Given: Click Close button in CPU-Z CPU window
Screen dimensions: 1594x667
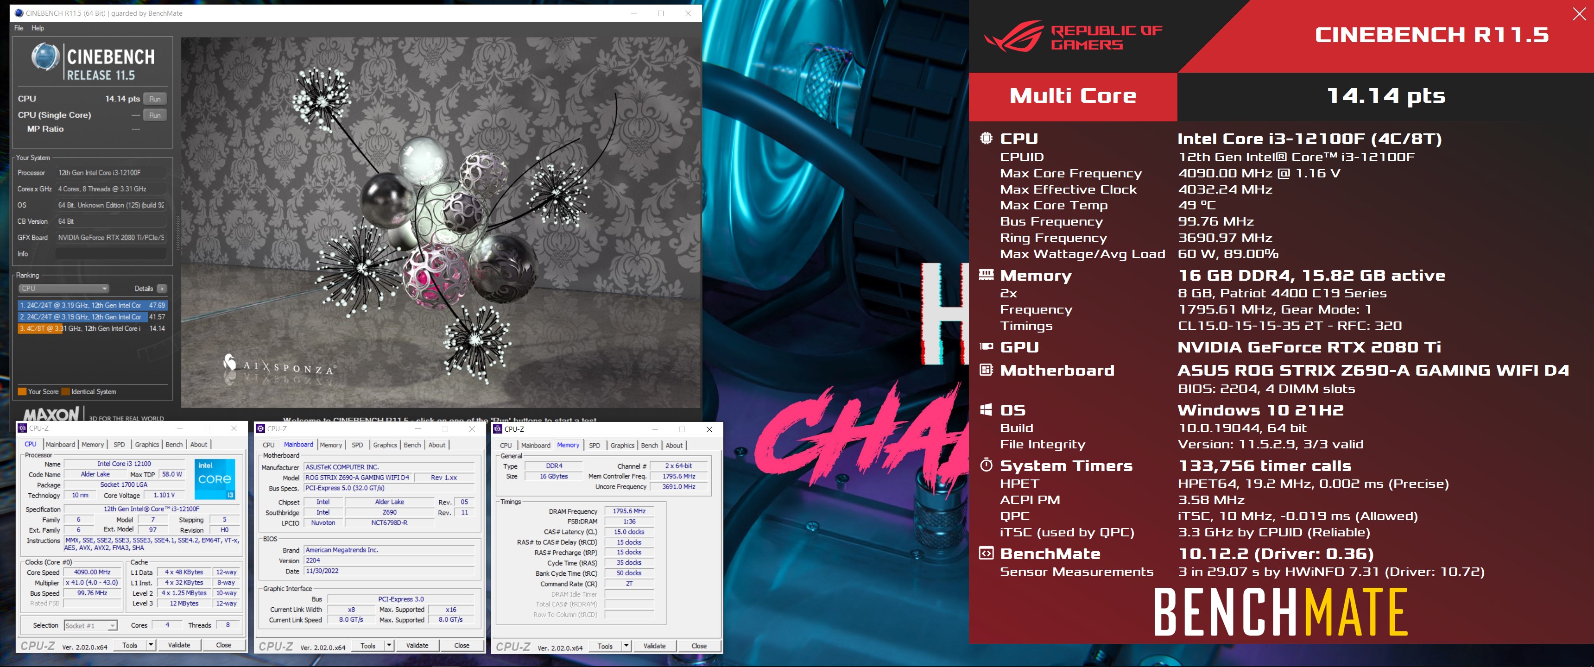Looking at the screenshot, I should click(223, 645).
